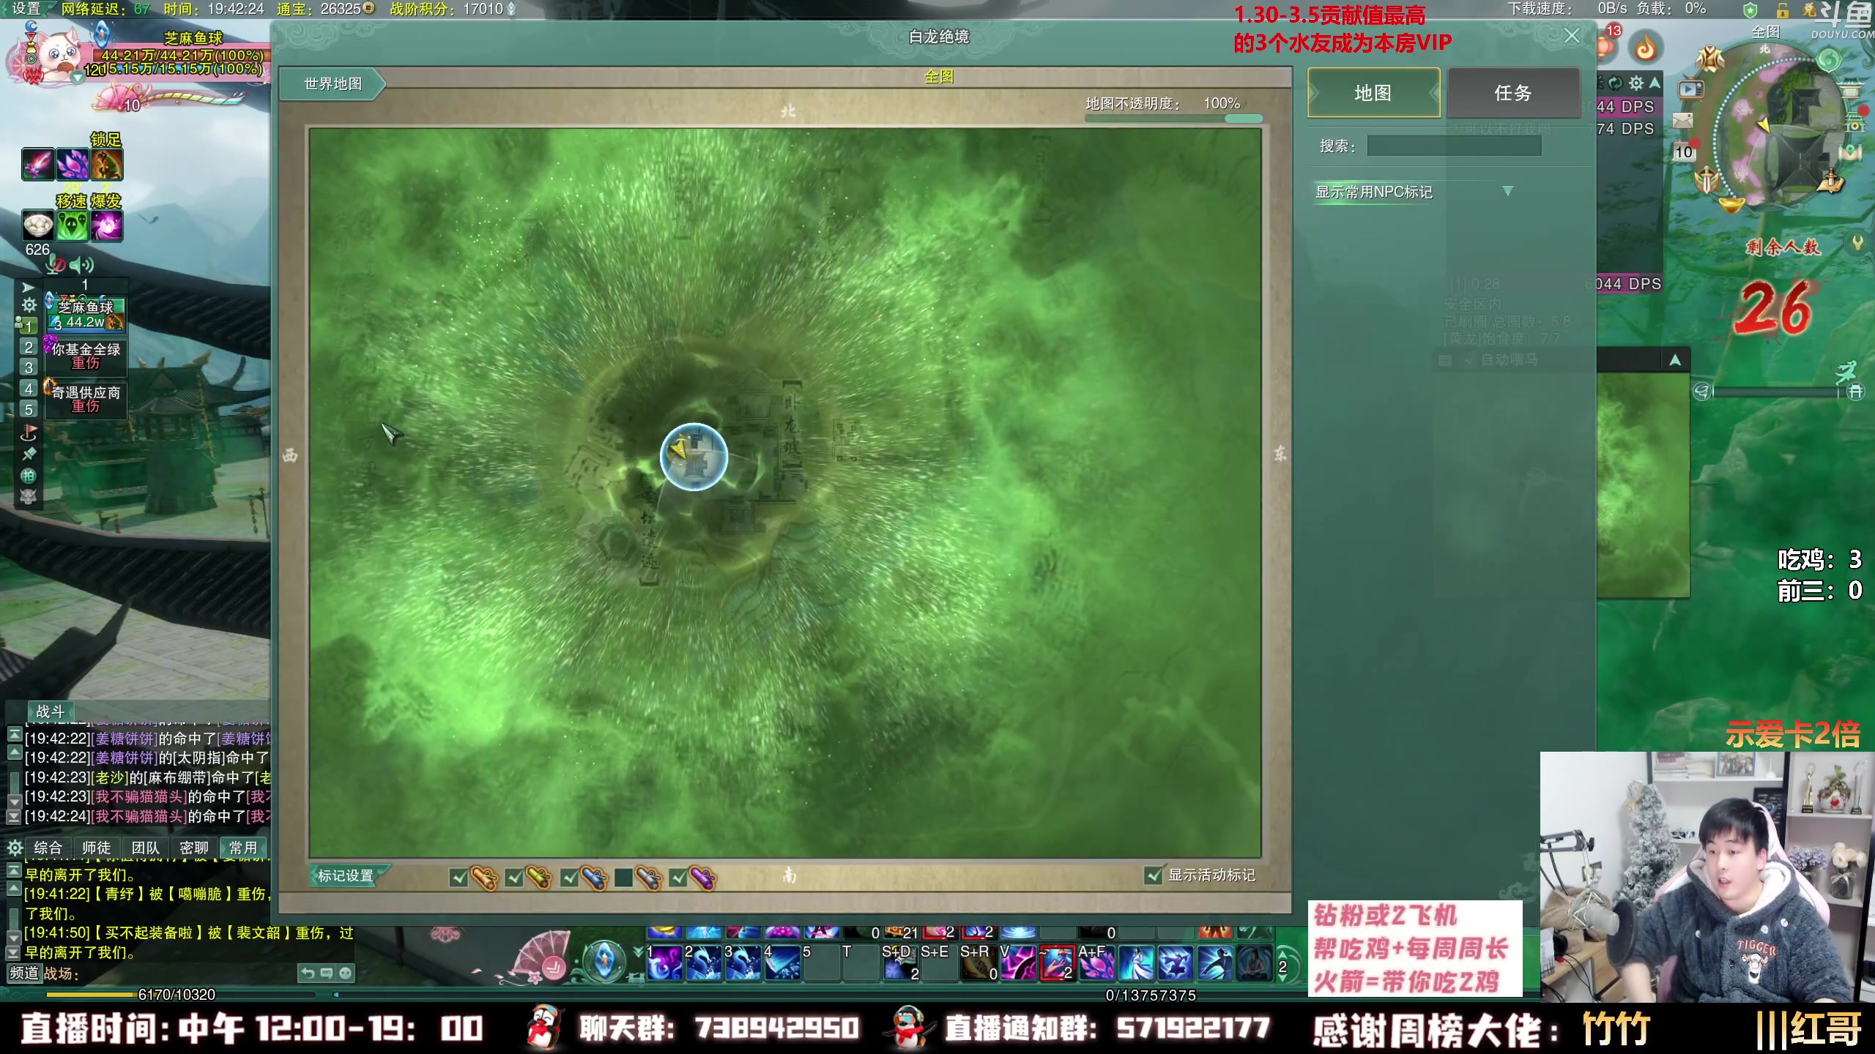Collapse the panel with the up arrow below DPS list
The image size is (1875, 1054).
pyautogui.click(x=1675, y=360)
